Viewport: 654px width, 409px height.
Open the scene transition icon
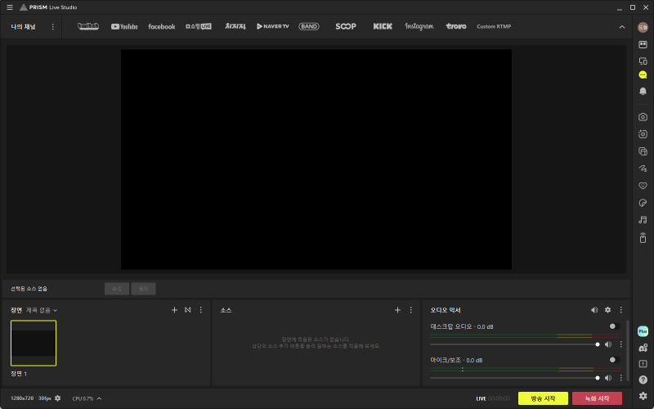188,310
